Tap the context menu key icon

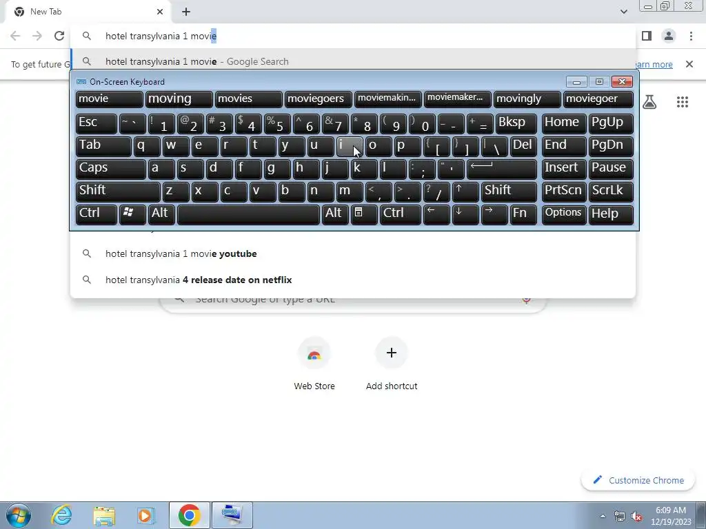pyautogui.click(x=364, y=215)
